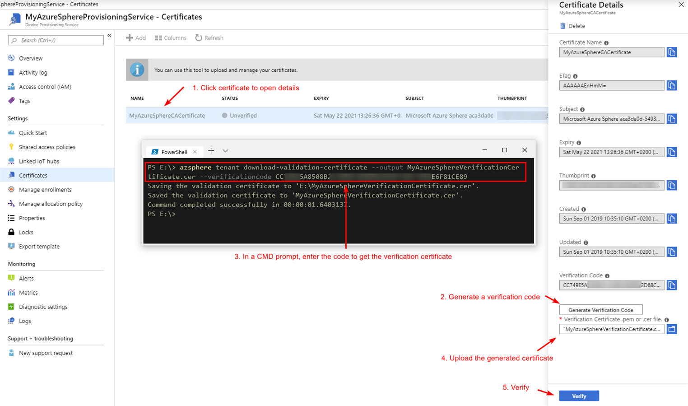Open Tags section
Screen dimensions: 688x406
point(24,101)
